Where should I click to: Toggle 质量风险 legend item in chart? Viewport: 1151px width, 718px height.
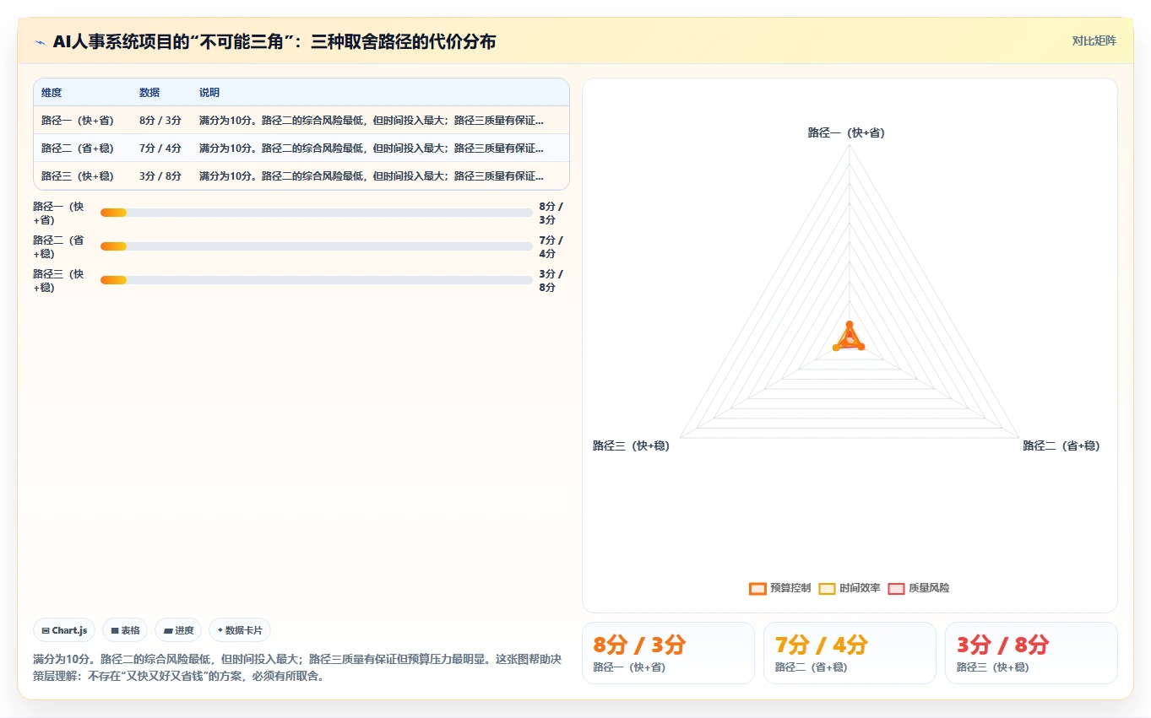pyautogui.click(x=919, y=588)
